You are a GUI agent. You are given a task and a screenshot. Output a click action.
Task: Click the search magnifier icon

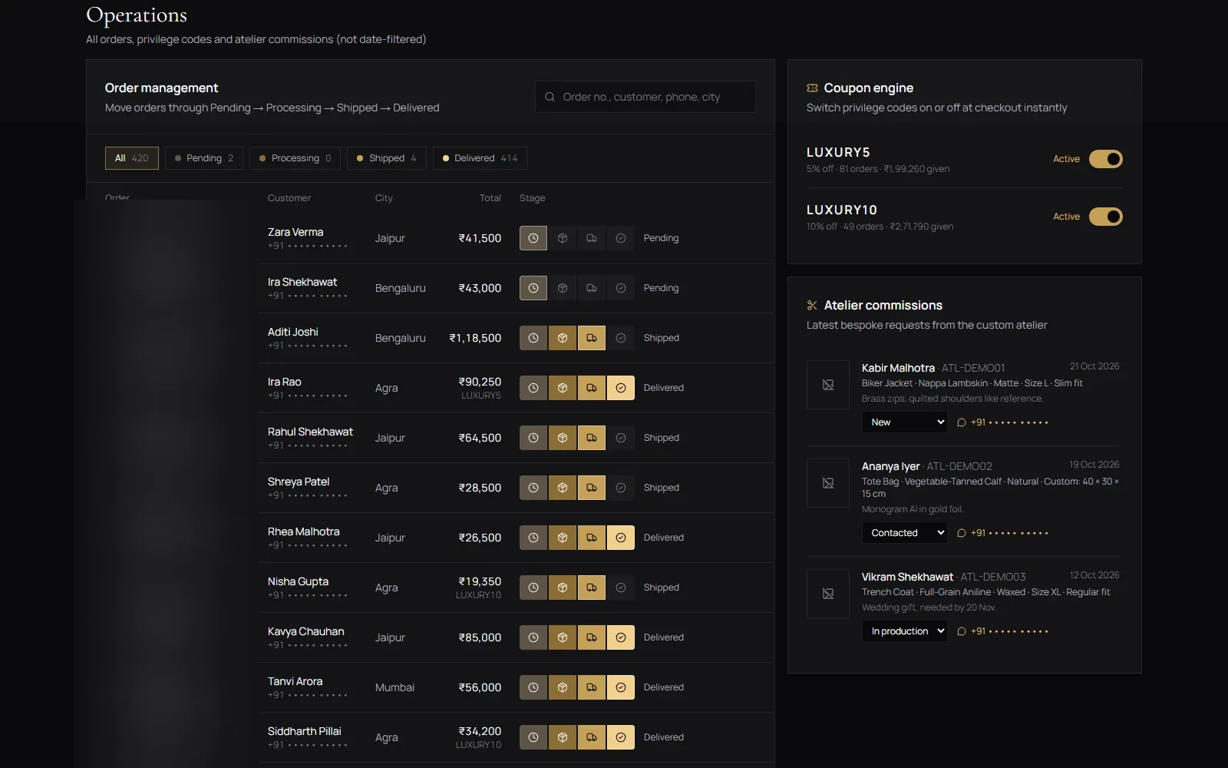pos(550,97)
